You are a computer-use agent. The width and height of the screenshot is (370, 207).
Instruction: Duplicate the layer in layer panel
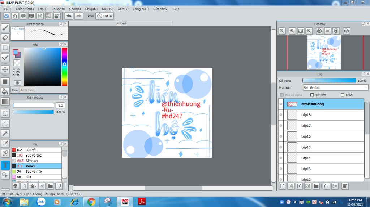326,186
